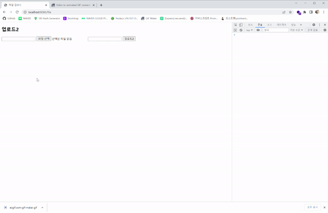Click the browser forward arrow
Screen dimensions: 328x213
click(11, 12)
